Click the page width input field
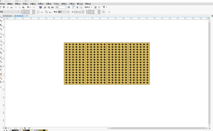The height and width of the screenshot is (131, 213). 28,11
